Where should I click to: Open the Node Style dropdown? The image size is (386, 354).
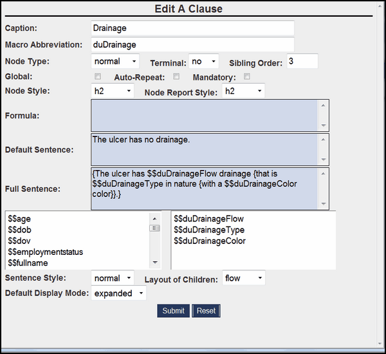click(112, 91)
